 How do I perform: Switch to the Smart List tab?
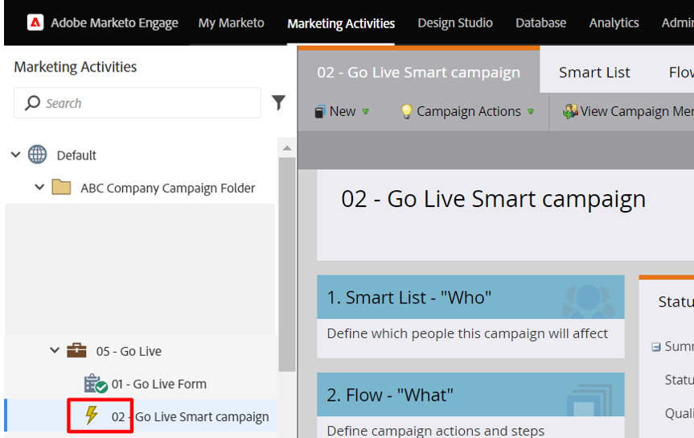pos(594,72)
